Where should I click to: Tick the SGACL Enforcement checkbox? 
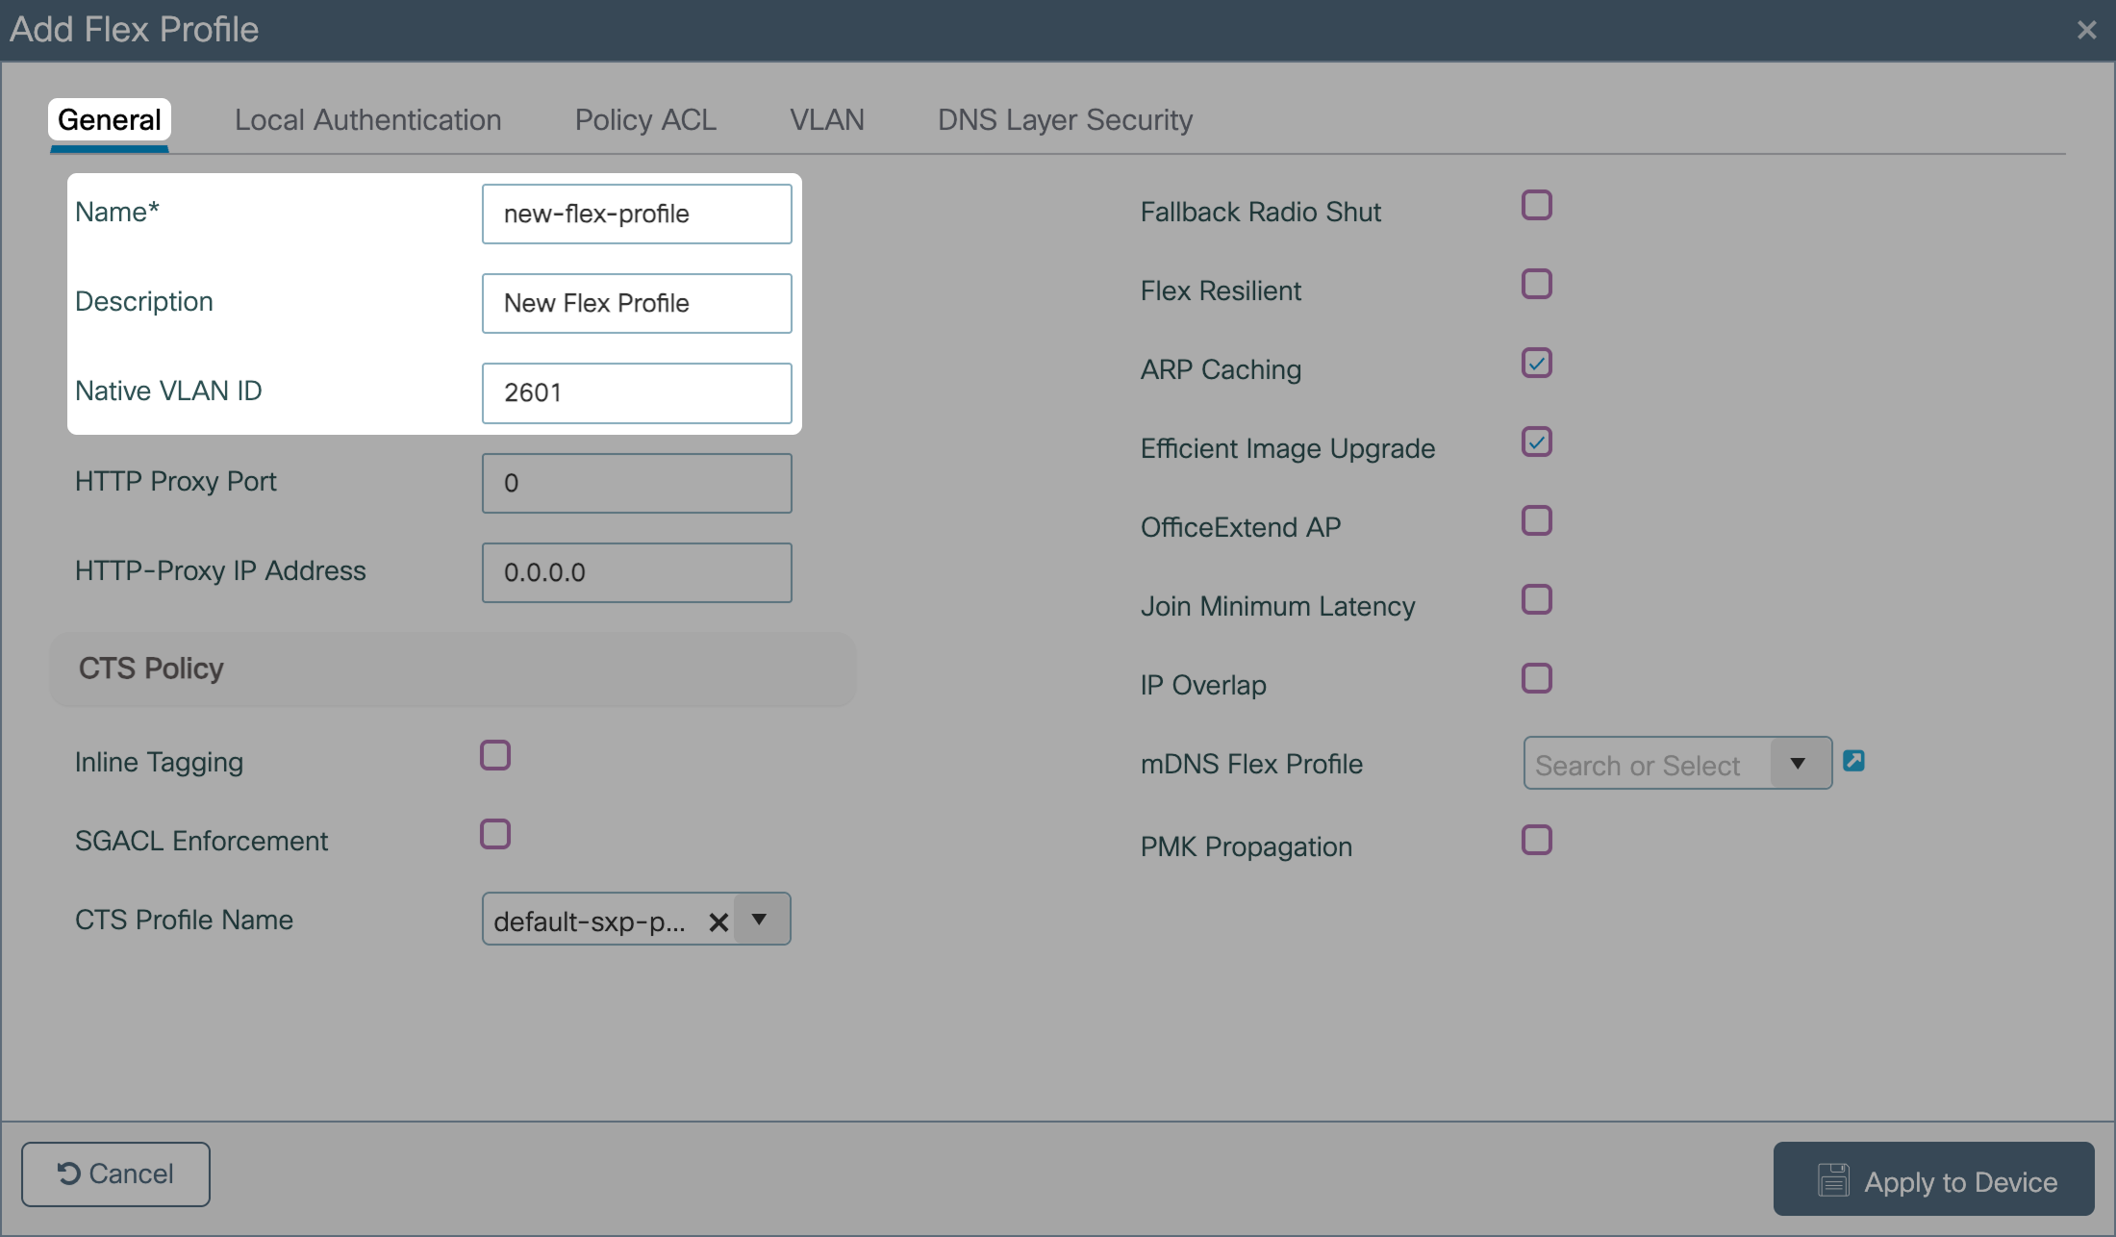(495, 834)
